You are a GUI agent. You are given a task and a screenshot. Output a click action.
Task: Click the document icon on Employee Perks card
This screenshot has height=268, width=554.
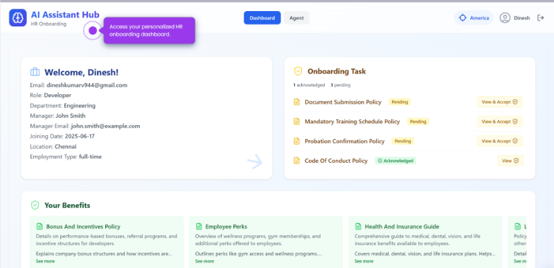tap(199, 226)
